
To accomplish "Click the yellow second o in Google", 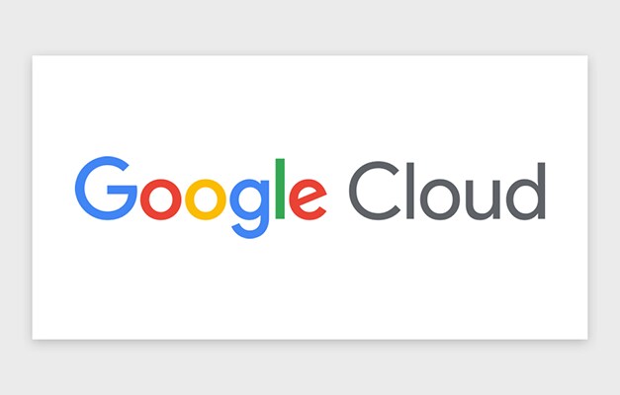I will point(206,199).
